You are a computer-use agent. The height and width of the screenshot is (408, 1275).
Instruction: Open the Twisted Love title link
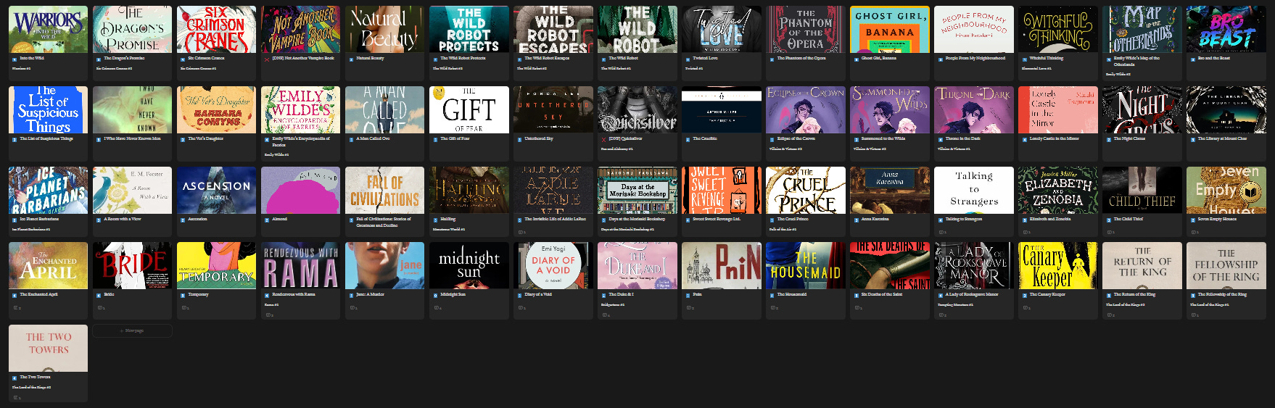pyautogui.click(x=705, y=59)
